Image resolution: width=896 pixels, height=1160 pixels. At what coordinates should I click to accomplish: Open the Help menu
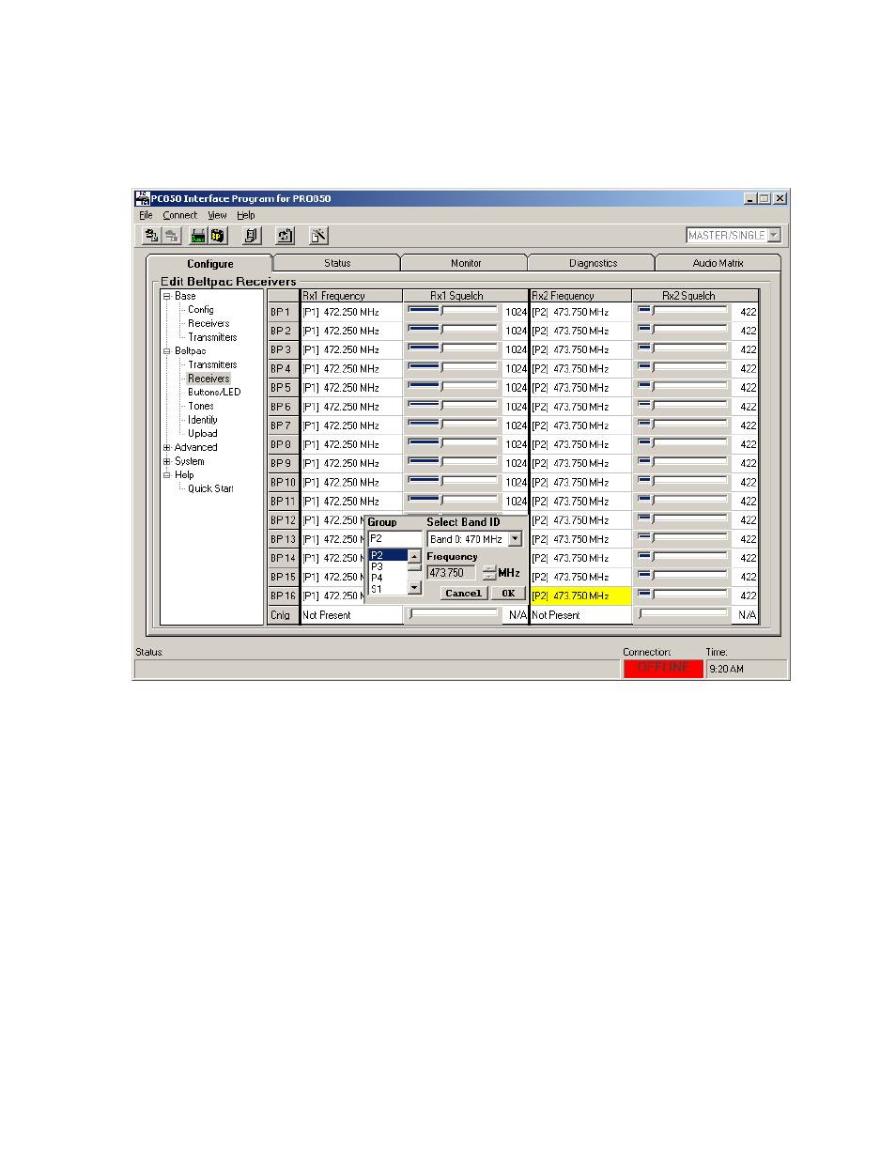coord(245,215)
